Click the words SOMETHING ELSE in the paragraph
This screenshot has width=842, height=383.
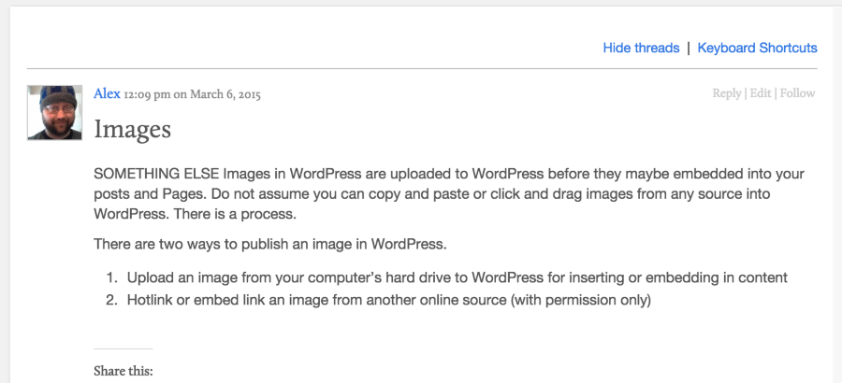pos(154,175)
